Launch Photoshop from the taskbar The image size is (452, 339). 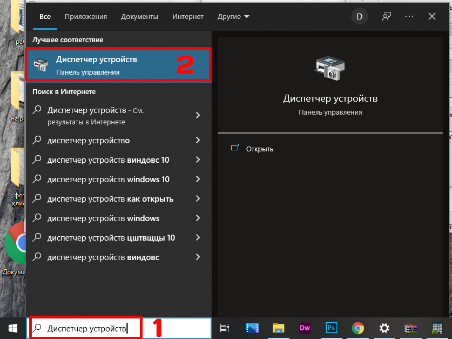tap(331, 328)
